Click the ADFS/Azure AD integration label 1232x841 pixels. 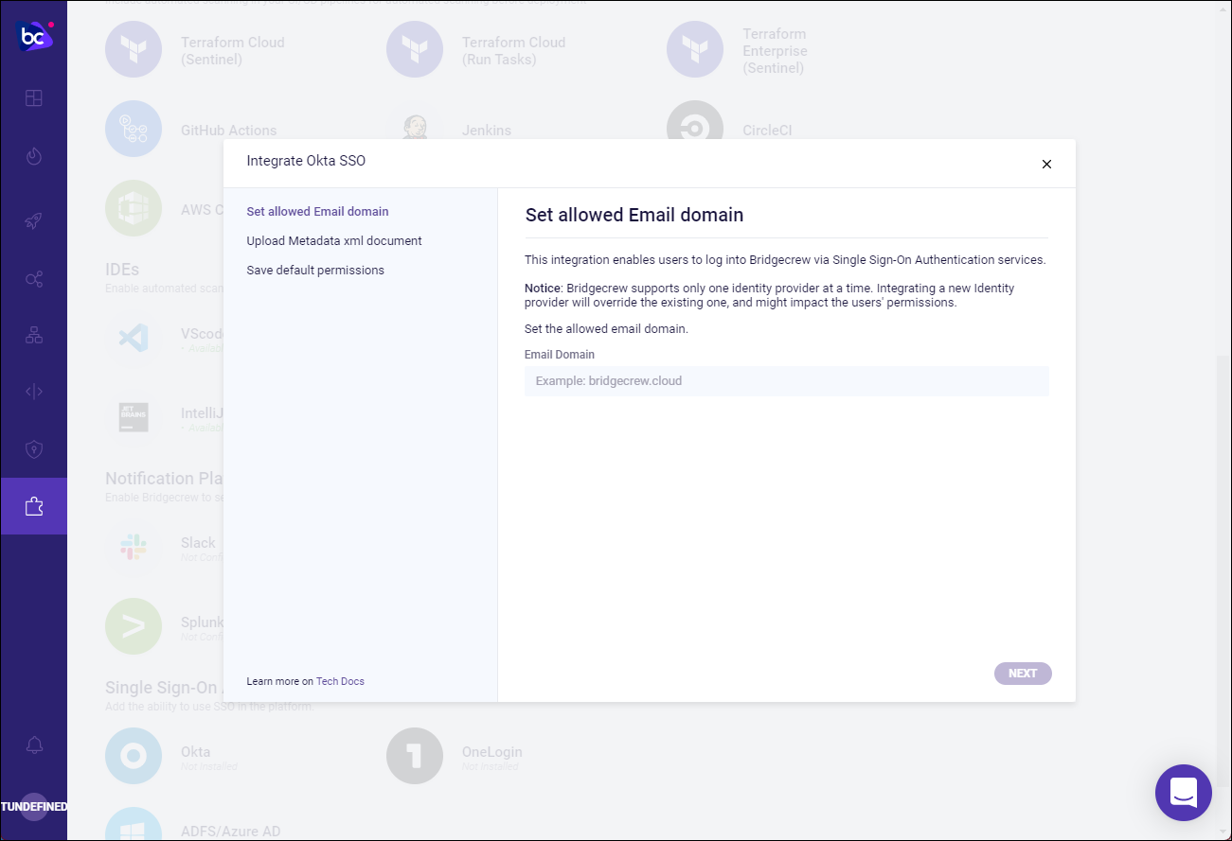(x=231, y=832)
